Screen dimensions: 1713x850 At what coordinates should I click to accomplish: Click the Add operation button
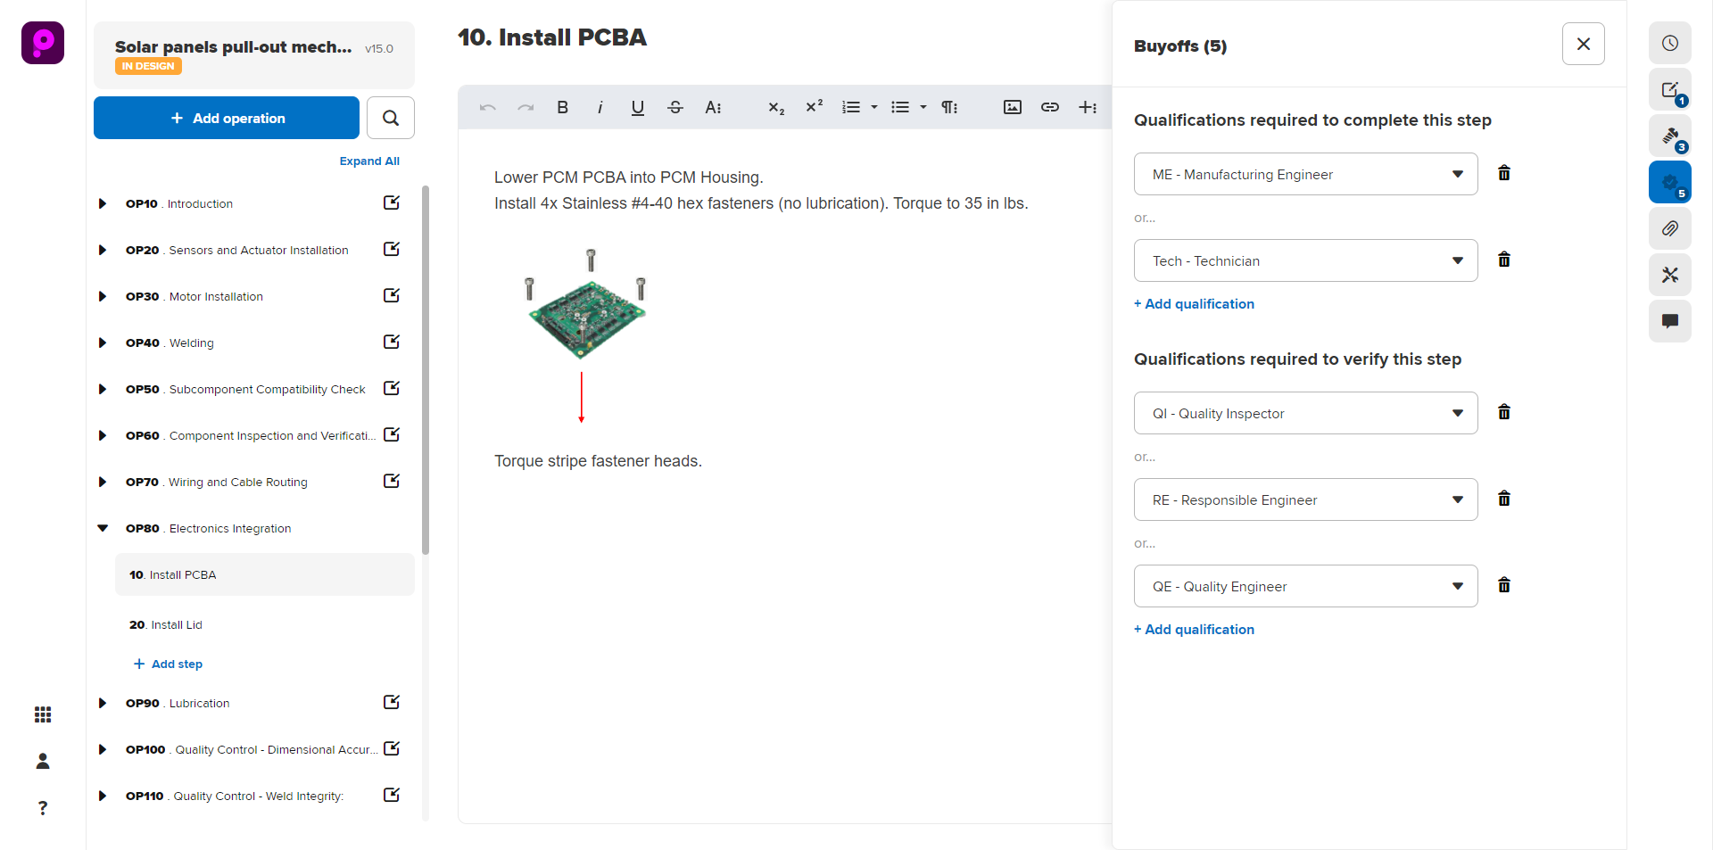point(227,118)
